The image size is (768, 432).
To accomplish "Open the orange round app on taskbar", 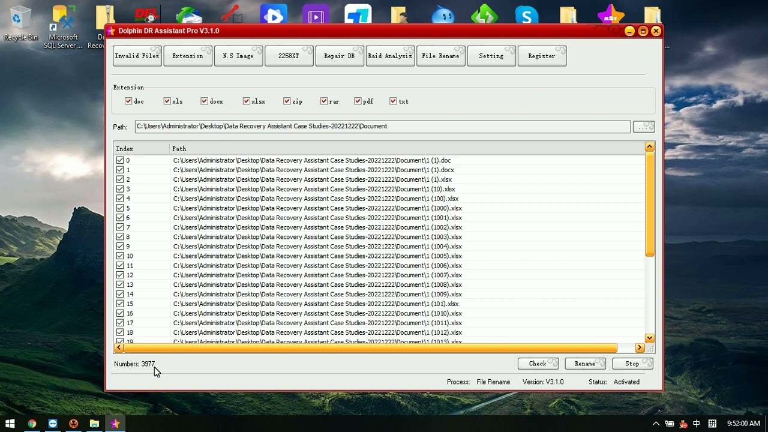I will click(x=73, y=424).
